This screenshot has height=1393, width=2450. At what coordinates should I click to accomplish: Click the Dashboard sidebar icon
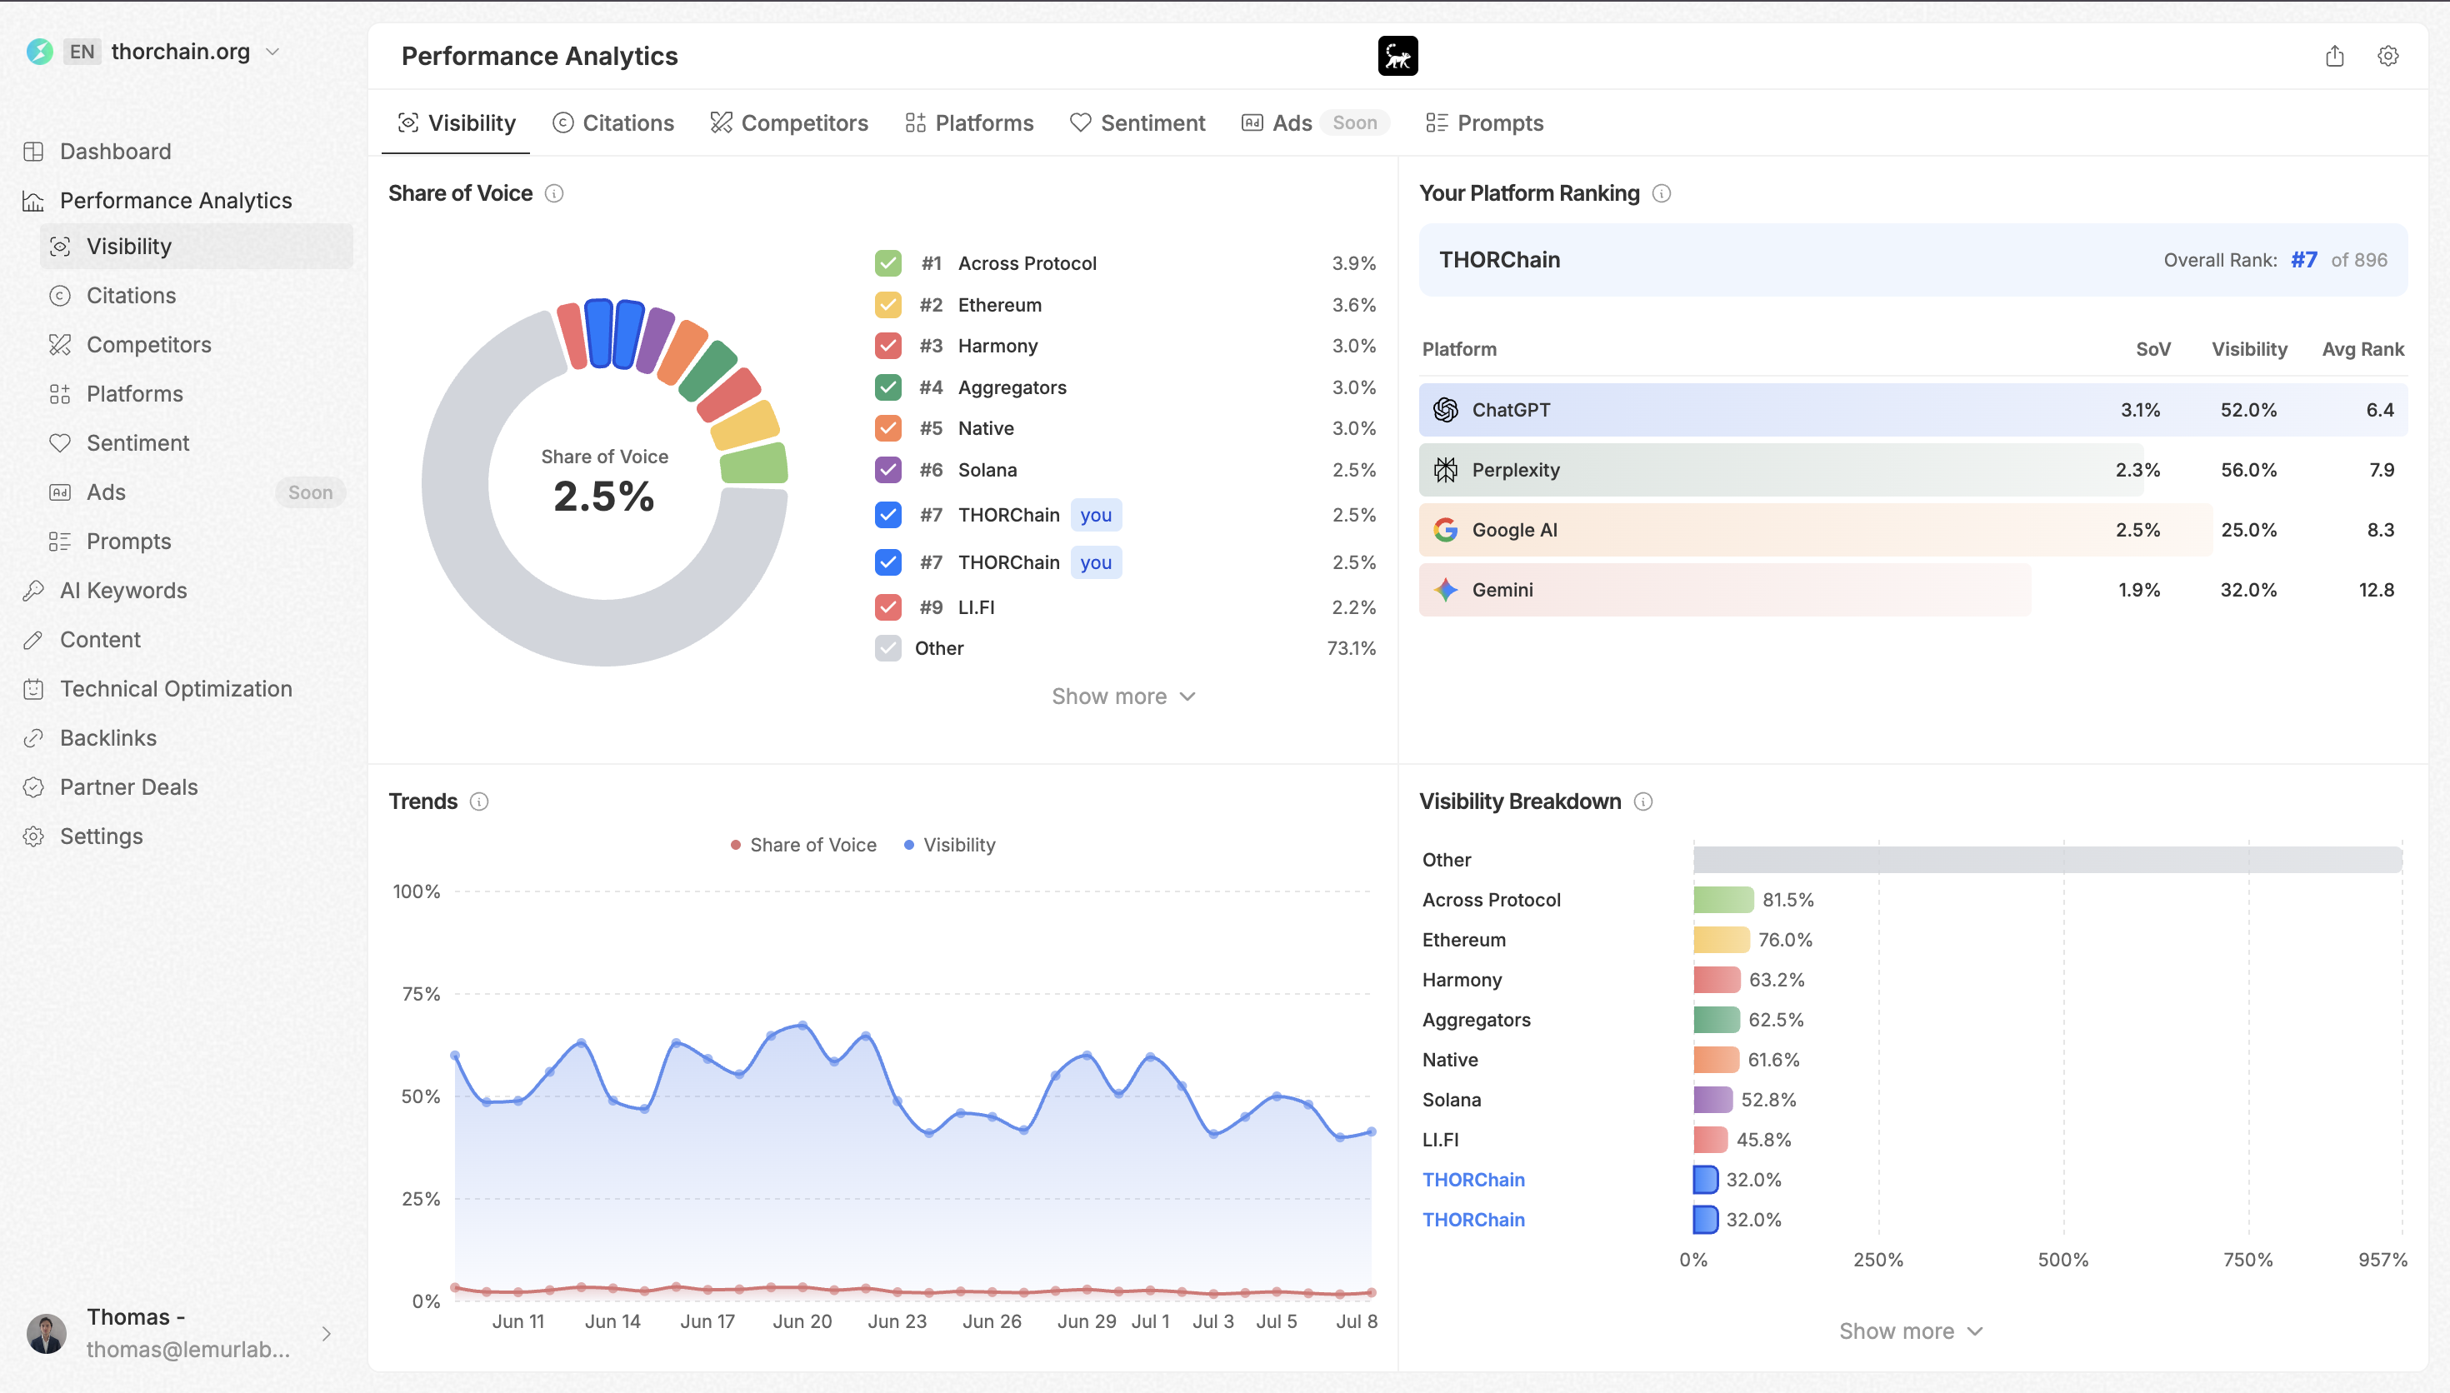(x=33, y=151)
